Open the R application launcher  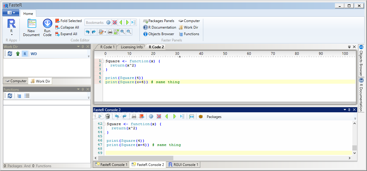[11, 27]
